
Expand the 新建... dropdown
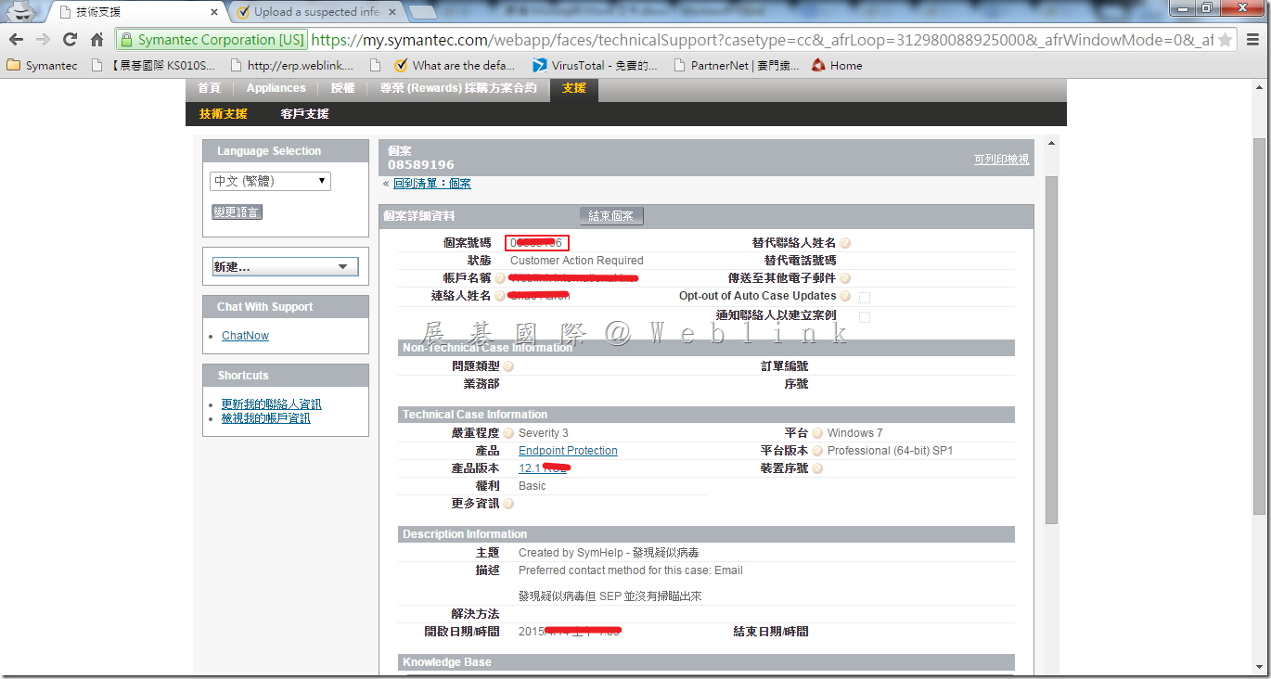[x=285, y=267]
